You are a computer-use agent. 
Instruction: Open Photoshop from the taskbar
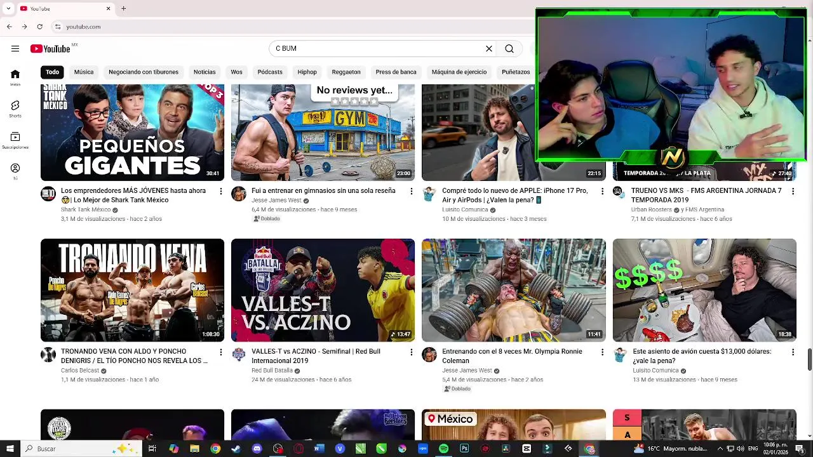click(x=464, y=449)
